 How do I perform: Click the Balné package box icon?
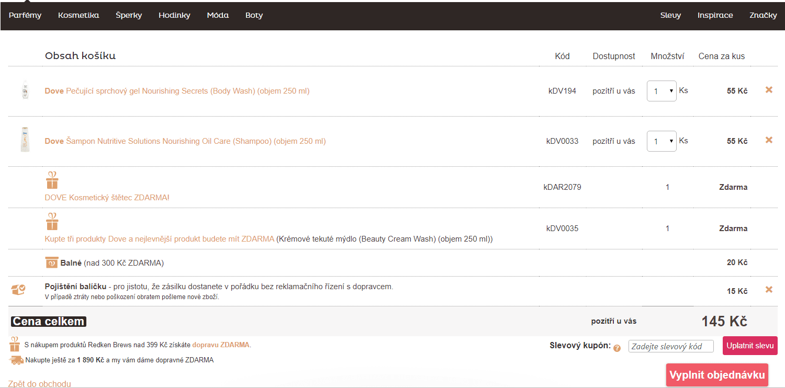coord(51,263)
